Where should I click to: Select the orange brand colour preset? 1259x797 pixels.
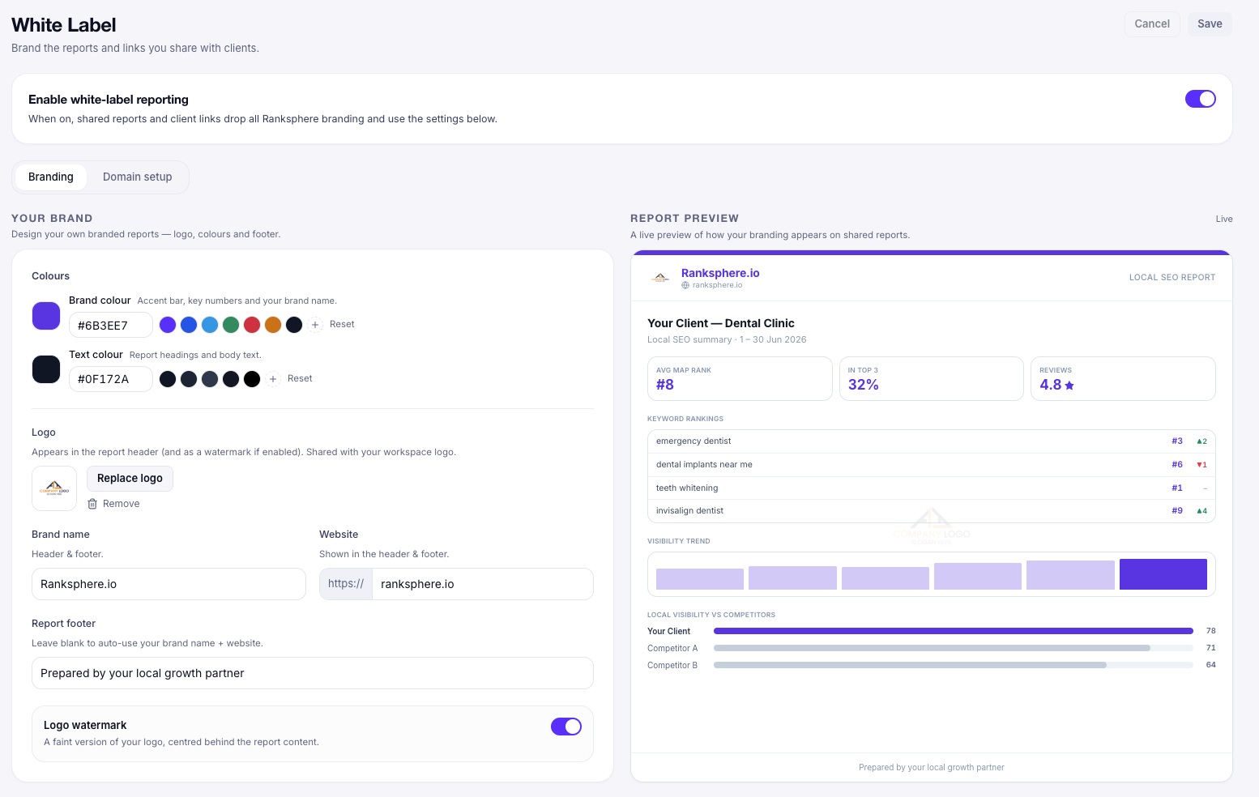pyautogui.click(x=273, y=325)
